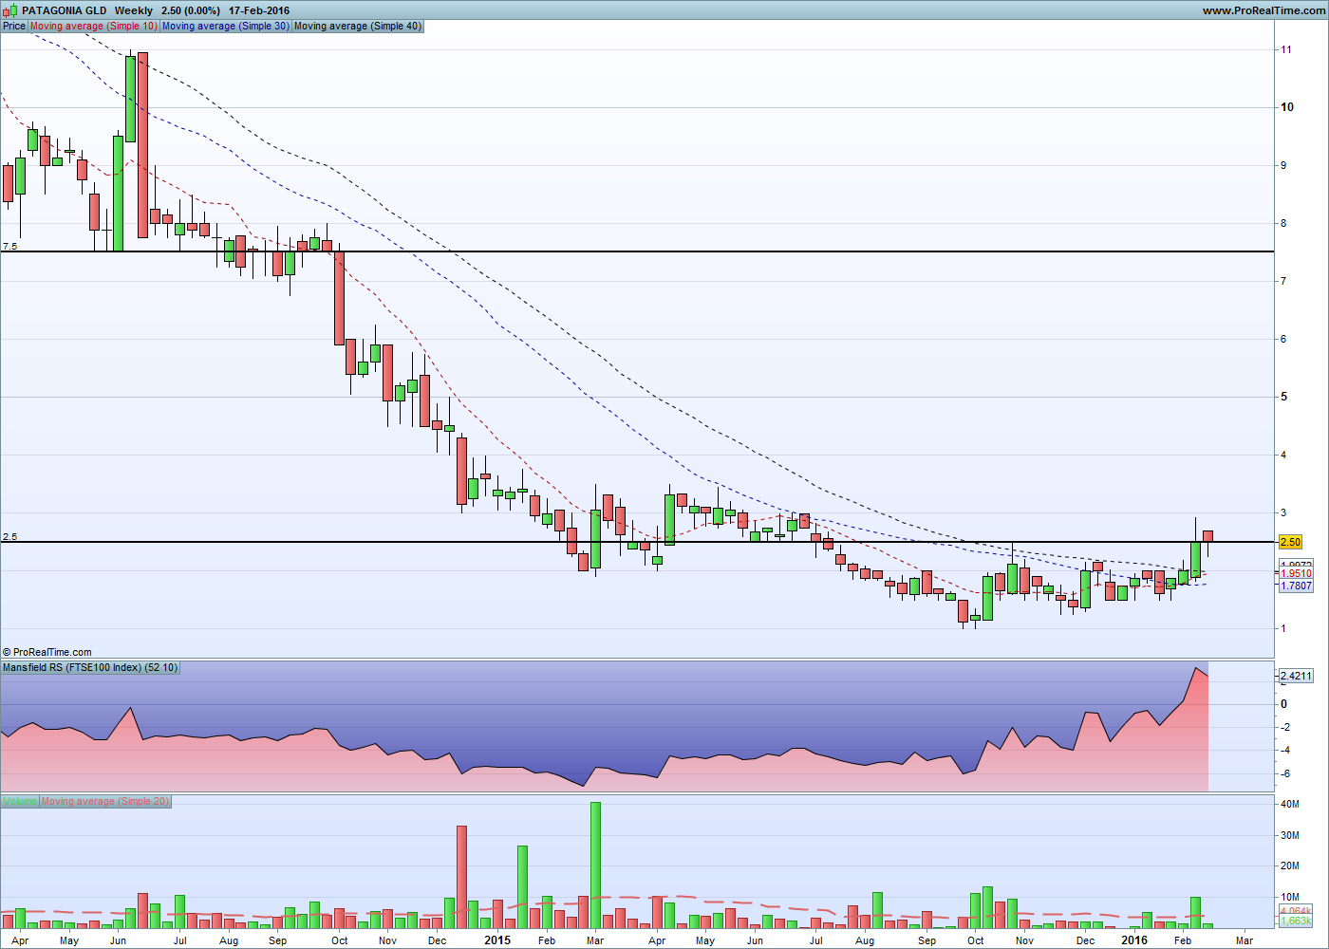Click the 17-Feb-2016 date in header

pos(259,10)
